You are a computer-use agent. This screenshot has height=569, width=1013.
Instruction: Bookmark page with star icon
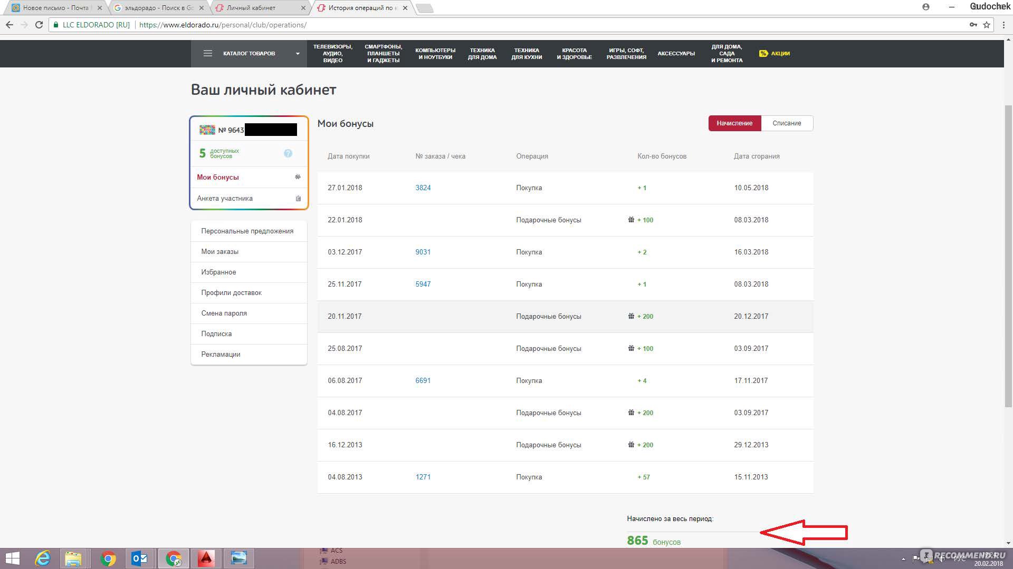(x=987, y=25)
